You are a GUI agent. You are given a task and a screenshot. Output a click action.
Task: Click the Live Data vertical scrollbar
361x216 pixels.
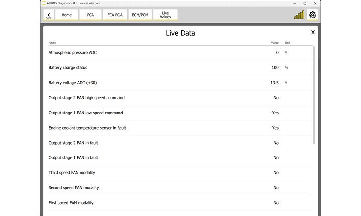314,95
